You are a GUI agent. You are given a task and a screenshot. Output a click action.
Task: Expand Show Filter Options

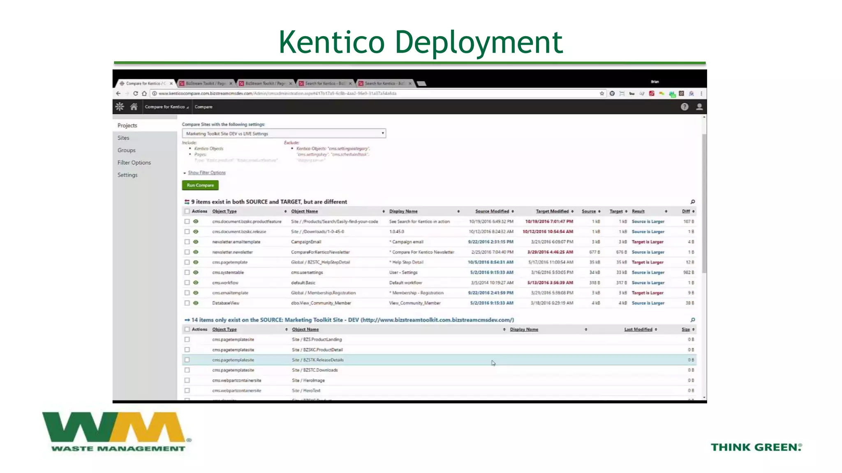206,173
